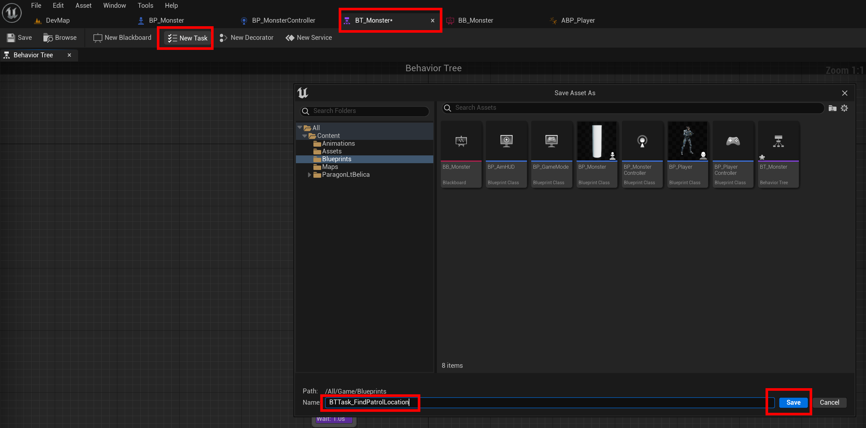The height and width of the screenshot is (428, 866).
Task: Open the Window menu
Action: coord(115,6)
